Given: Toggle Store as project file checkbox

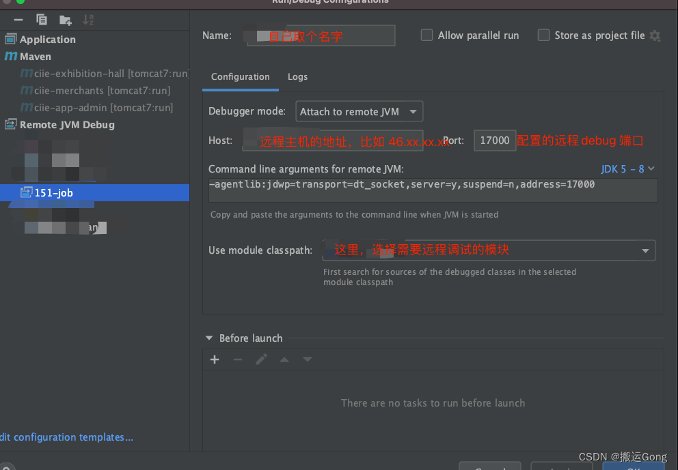Looking at the screenshot, I should 543,35.
